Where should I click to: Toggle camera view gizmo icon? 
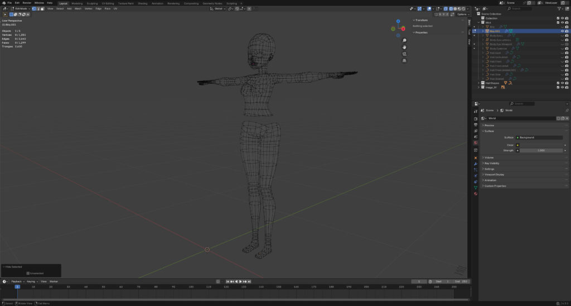[x=404, y=54]
